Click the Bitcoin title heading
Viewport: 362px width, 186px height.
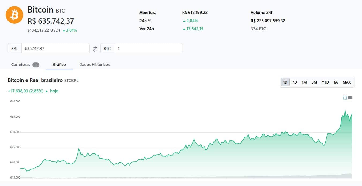point(41,10)
